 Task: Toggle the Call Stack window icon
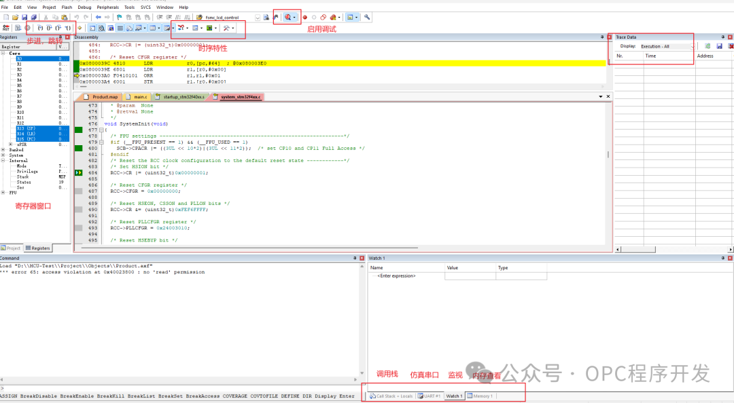coord(130,28)
